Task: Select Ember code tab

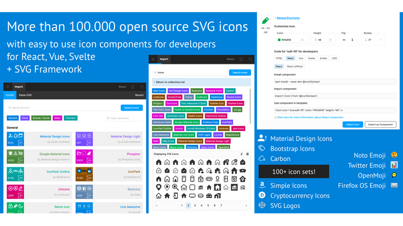Action: point(323,58)
